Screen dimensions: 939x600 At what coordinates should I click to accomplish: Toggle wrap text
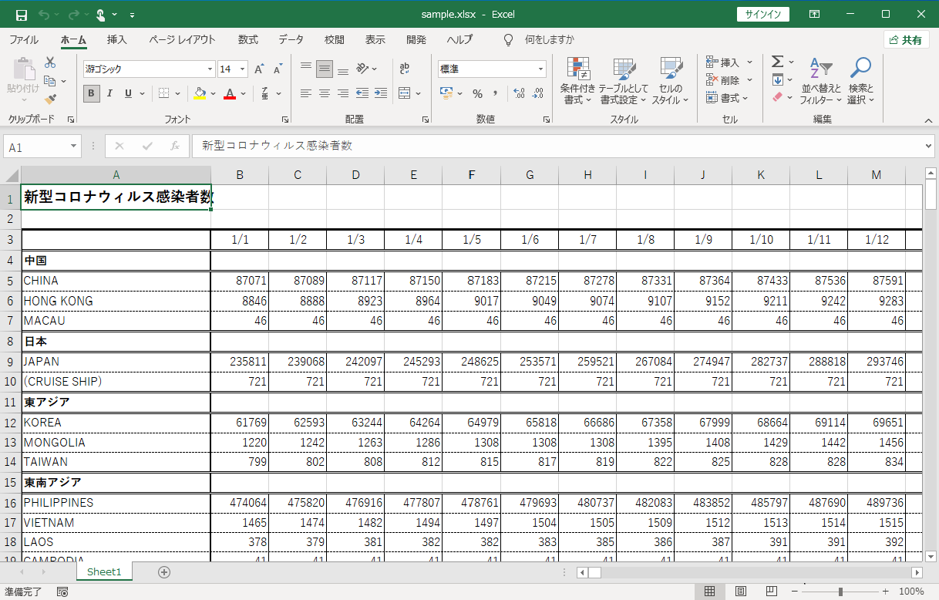[405, 69]
